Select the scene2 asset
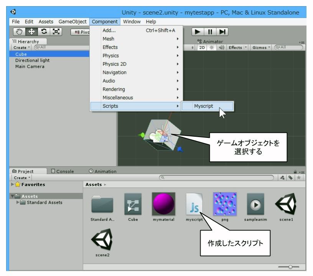Image resolution: width=313 pixels, height=276 pixels. point(102,243)
